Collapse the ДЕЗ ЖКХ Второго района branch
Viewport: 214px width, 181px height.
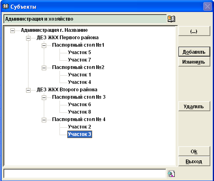pyautogui.click(x=28, y=90)
